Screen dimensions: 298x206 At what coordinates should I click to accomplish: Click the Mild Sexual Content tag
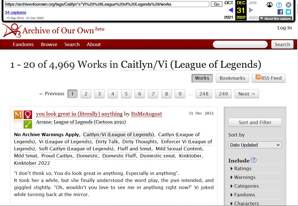tap(179, 149)
